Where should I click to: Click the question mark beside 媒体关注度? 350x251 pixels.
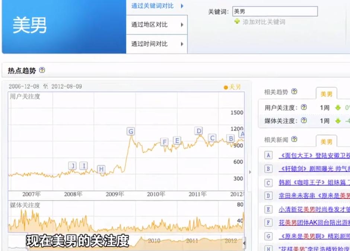[x=303, y=120]
